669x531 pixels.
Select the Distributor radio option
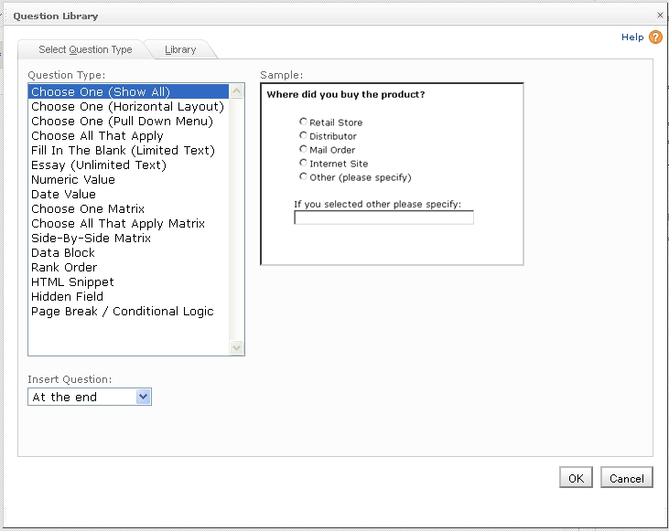click(x=303, y=135)
